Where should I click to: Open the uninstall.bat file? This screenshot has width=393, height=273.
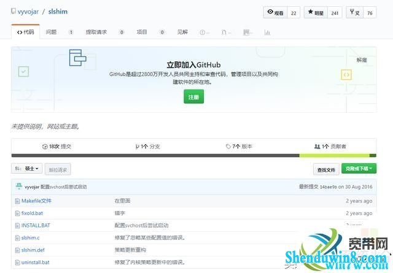(36, 262)
